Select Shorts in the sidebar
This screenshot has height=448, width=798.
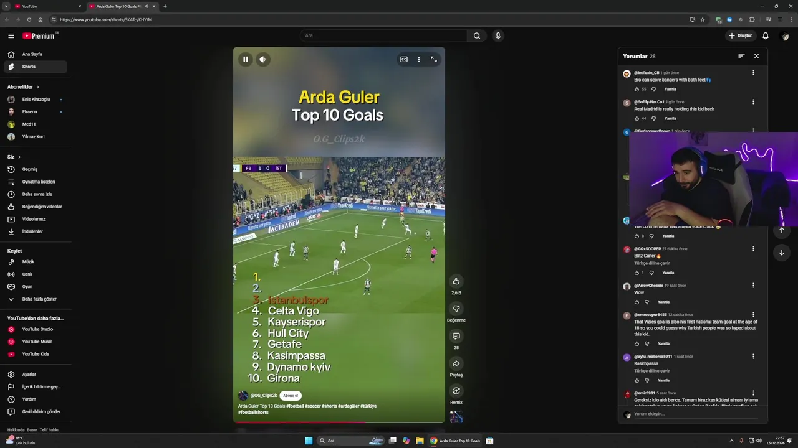[x=36, y=67]
